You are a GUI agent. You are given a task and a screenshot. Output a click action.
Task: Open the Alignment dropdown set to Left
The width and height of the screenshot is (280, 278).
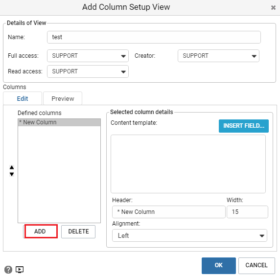point(189,235)
